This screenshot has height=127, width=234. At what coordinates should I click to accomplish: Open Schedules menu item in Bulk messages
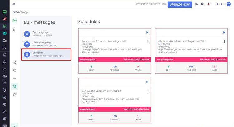click(x=46, y=55)
